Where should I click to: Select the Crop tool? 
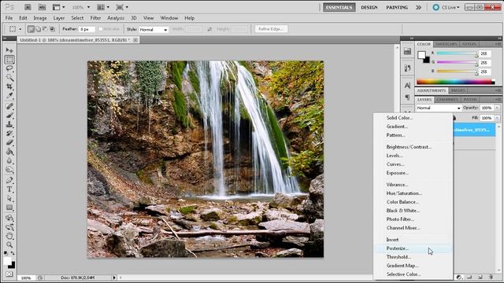coord(9,86)
